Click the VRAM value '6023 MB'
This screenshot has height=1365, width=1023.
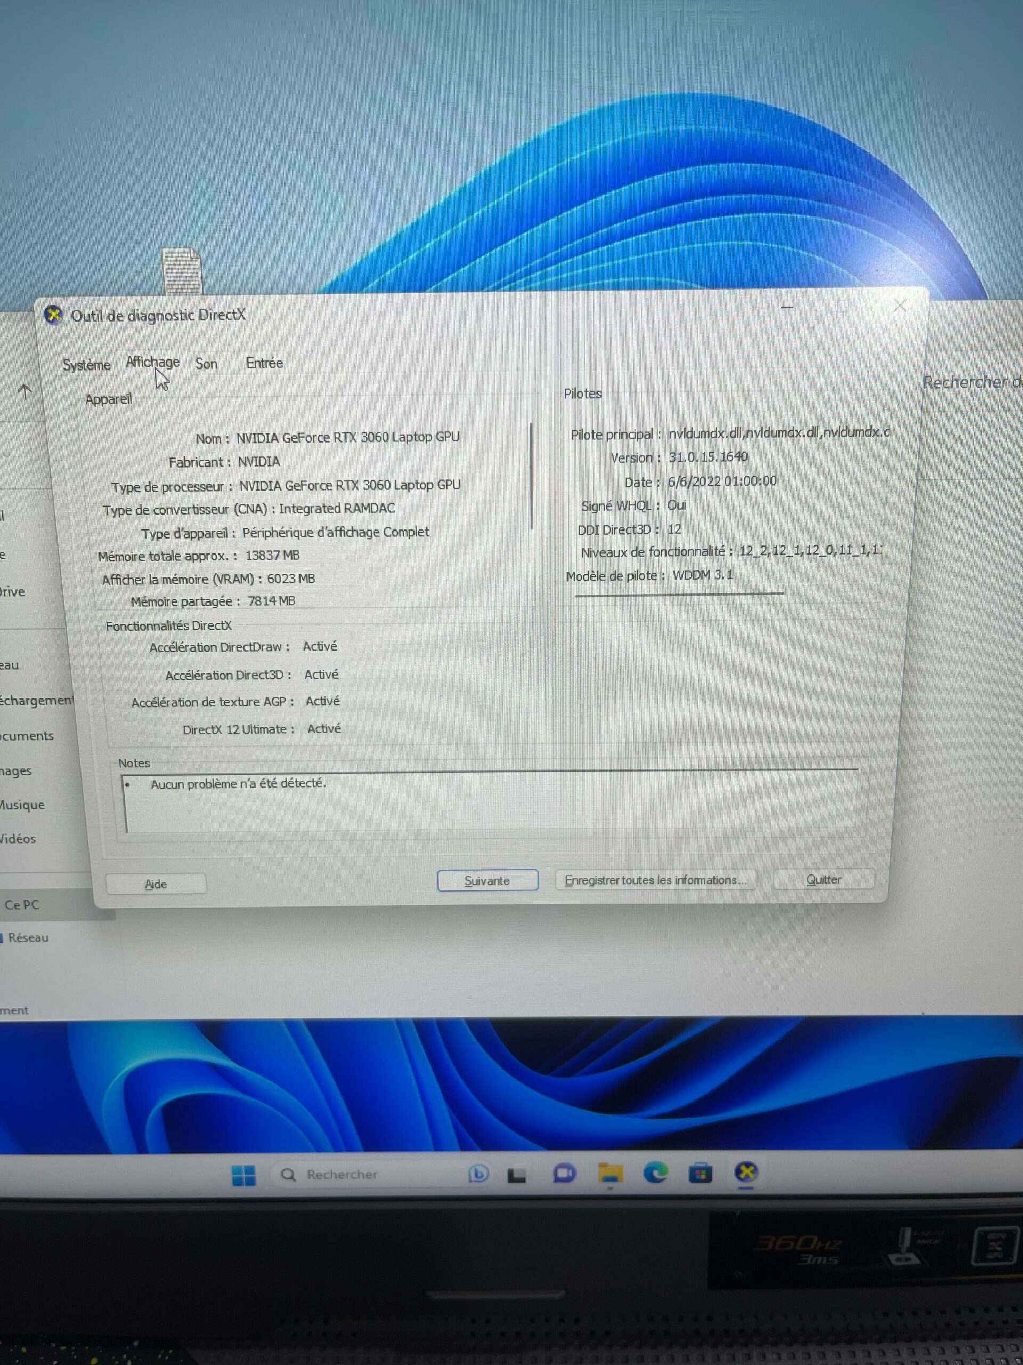coord(291,579)
